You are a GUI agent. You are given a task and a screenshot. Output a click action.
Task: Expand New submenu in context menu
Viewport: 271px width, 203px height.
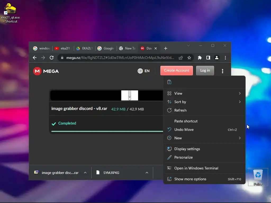pyautogui.click(x=204, y=138)
